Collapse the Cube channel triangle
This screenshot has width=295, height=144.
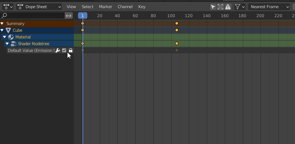2,30
